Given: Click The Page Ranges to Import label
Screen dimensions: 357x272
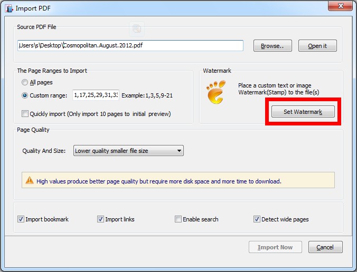Looking at the screenshot, I should (x=52, y=71).
